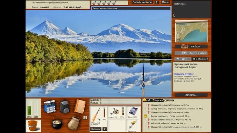Click the small figure icon near the sack

point(85,117)
